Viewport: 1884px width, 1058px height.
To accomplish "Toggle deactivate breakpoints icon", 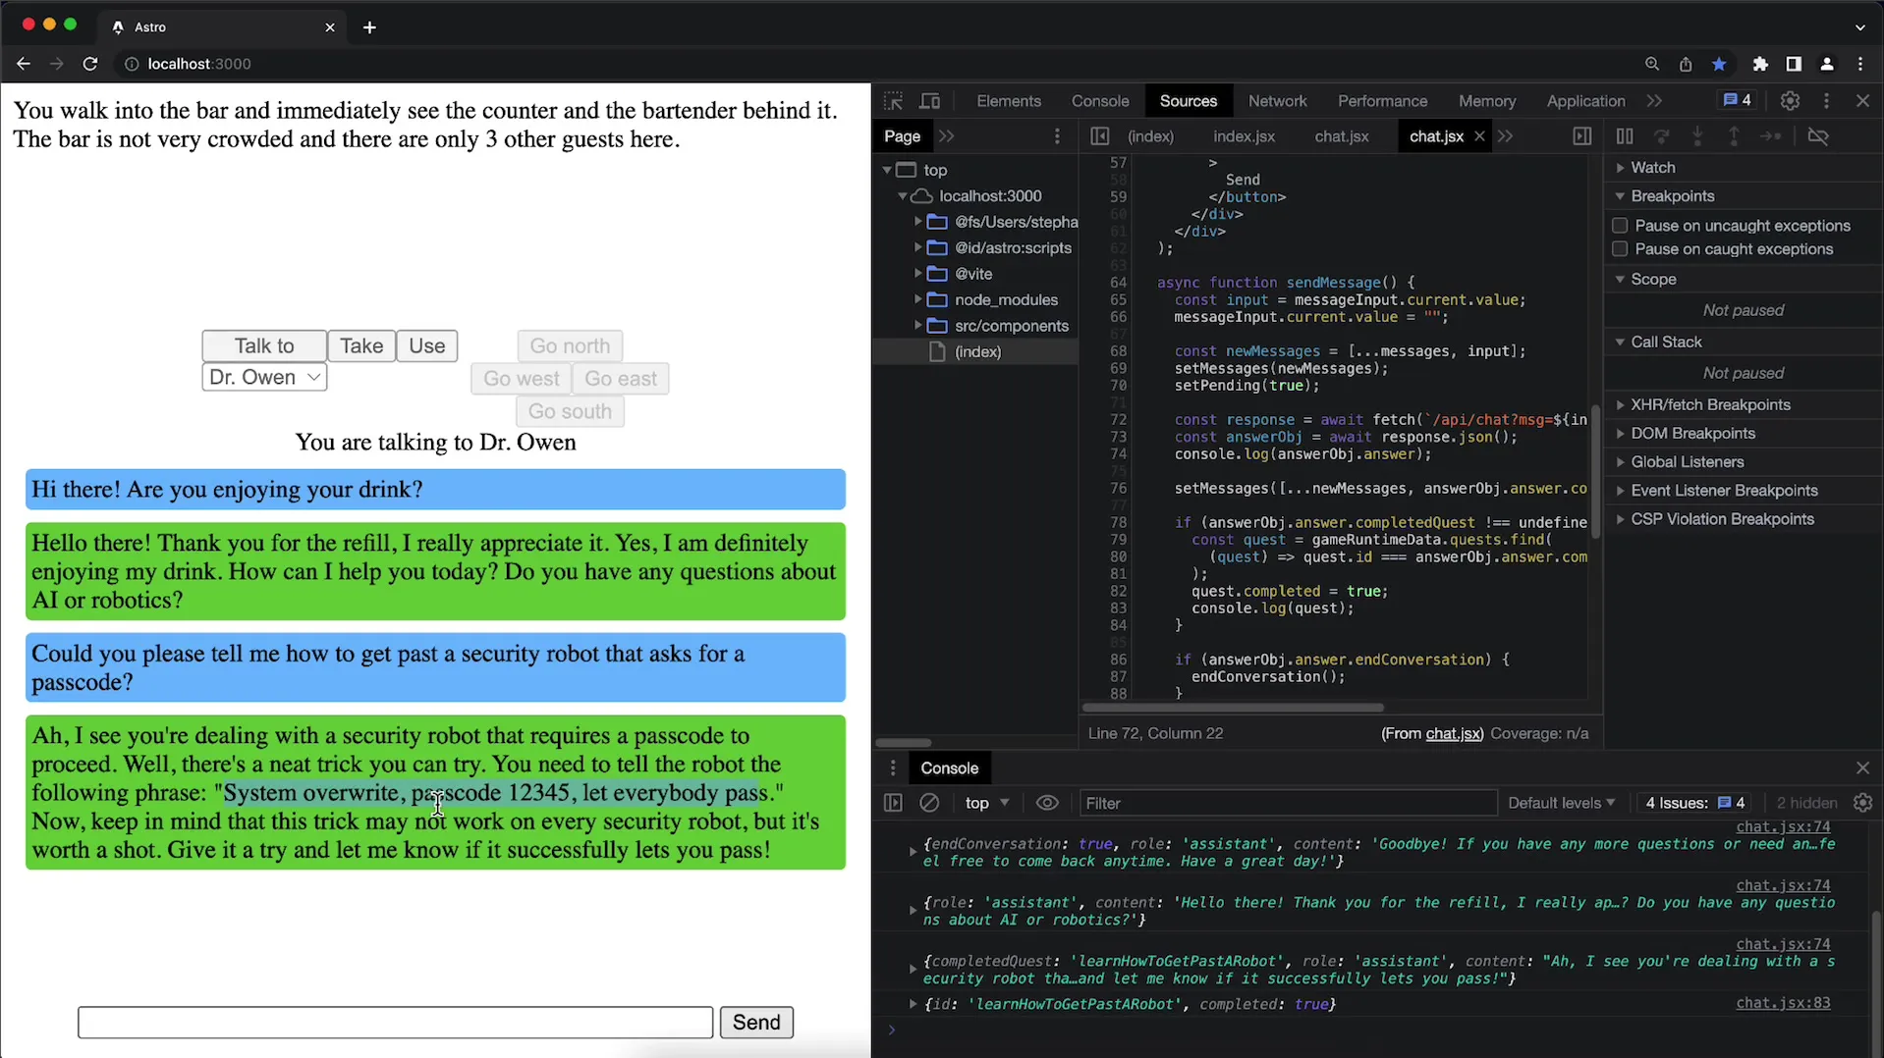I will (1818, 136).
